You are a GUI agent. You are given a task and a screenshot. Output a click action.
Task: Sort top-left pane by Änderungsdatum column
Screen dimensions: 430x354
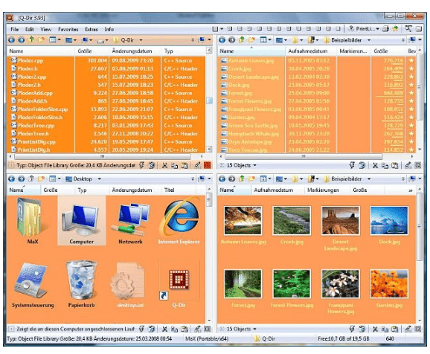(135, 51)
